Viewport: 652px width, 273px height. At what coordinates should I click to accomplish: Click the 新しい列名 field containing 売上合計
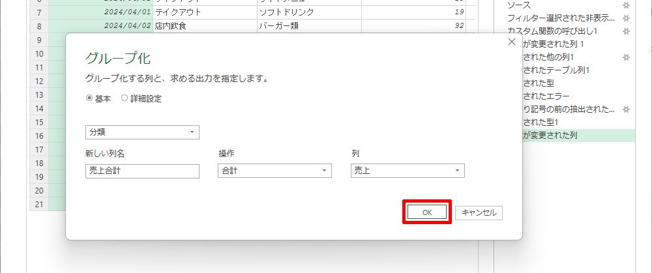coord(142,171)
